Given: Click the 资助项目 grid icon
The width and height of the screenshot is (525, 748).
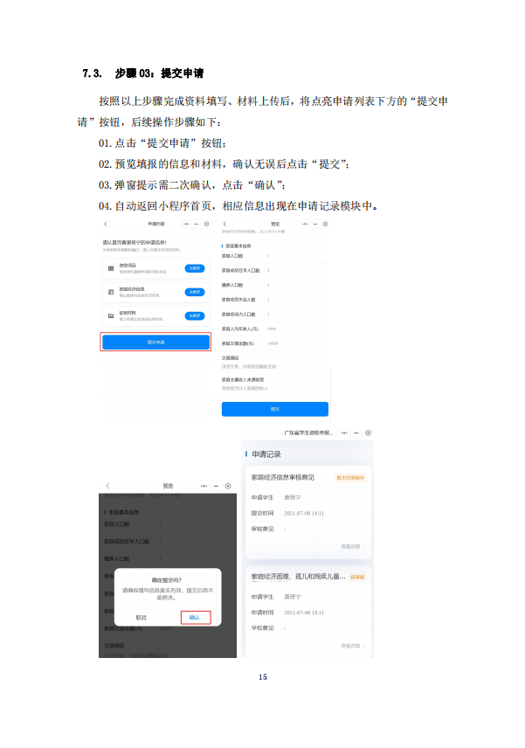Looking at the screenshot, I should pyautogui.click(x=111, y=268).
